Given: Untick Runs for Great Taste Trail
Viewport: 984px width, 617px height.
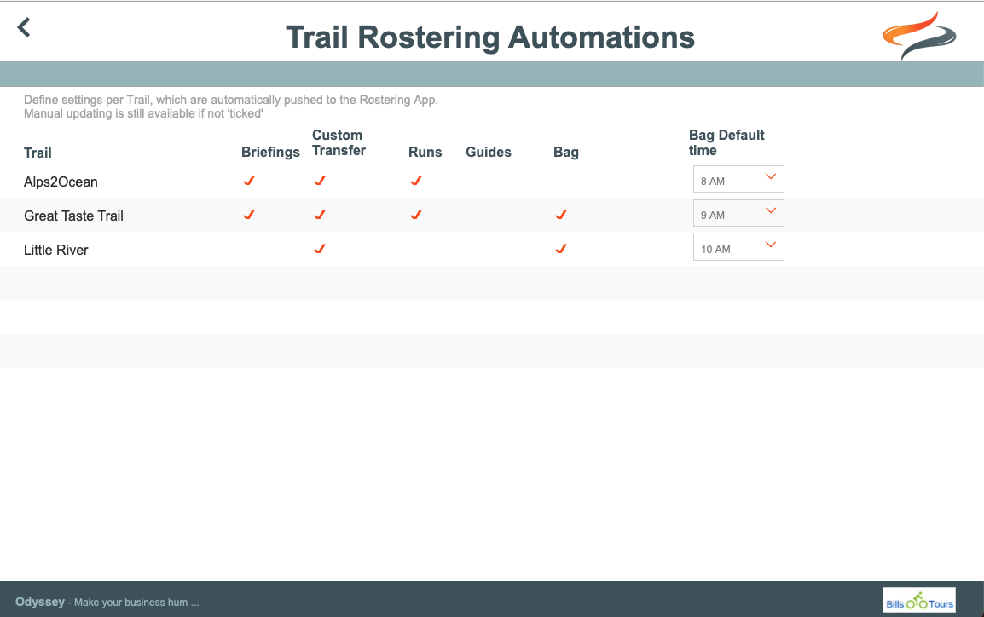Looking at the screenshot, I should pyautogui.click(x=415, y=215).
